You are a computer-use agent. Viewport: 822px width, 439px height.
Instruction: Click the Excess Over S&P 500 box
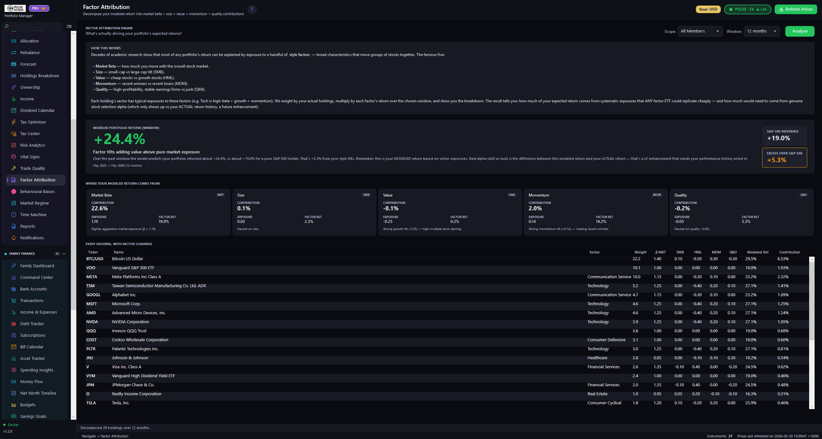[x=784, y=158]
